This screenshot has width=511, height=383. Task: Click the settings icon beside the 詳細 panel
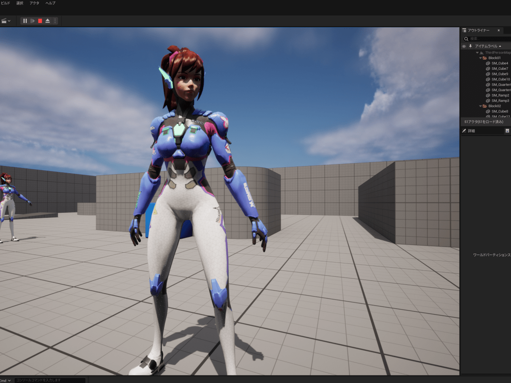(508, 130)
